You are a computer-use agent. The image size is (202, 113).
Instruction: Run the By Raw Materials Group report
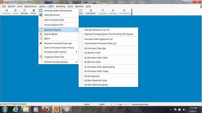[108, 85]
